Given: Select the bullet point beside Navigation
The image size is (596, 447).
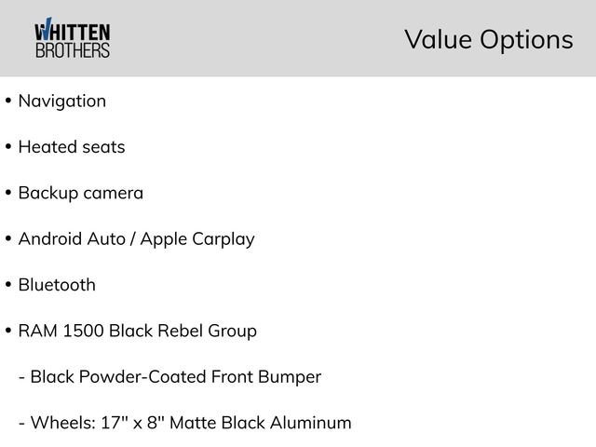Looking at the screenshot, I should tap(8, 102).
